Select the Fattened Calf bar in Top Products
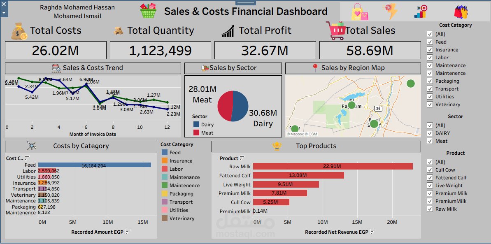This screenshot has width=491, height=244. 298,175
